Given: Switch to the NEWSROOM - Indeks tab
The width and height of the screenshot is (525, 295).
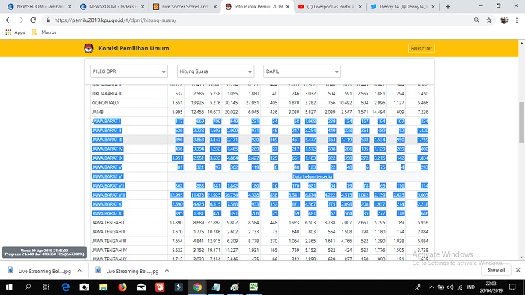Looking at the screenshot, I should point(113,6).
